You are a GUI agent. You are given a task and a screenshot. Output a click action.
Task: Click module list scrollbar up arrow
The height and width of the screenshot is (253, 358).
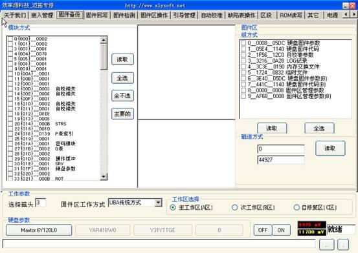(x=104, y=40)
